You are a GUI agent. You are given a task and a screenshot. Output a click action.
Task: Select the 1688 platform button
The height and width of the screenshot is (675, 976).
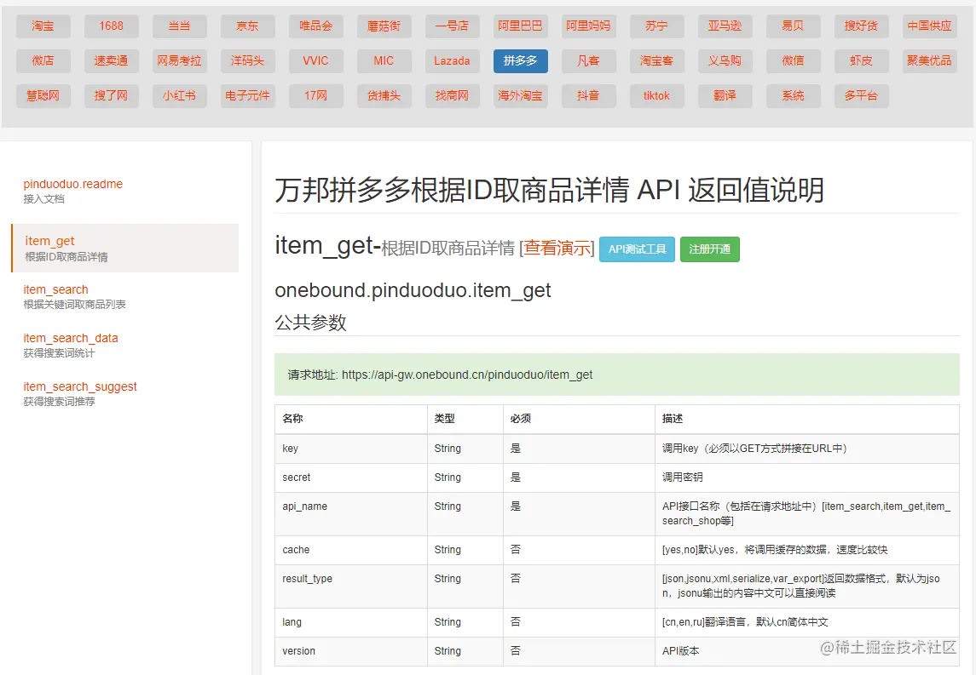point(111,26)
